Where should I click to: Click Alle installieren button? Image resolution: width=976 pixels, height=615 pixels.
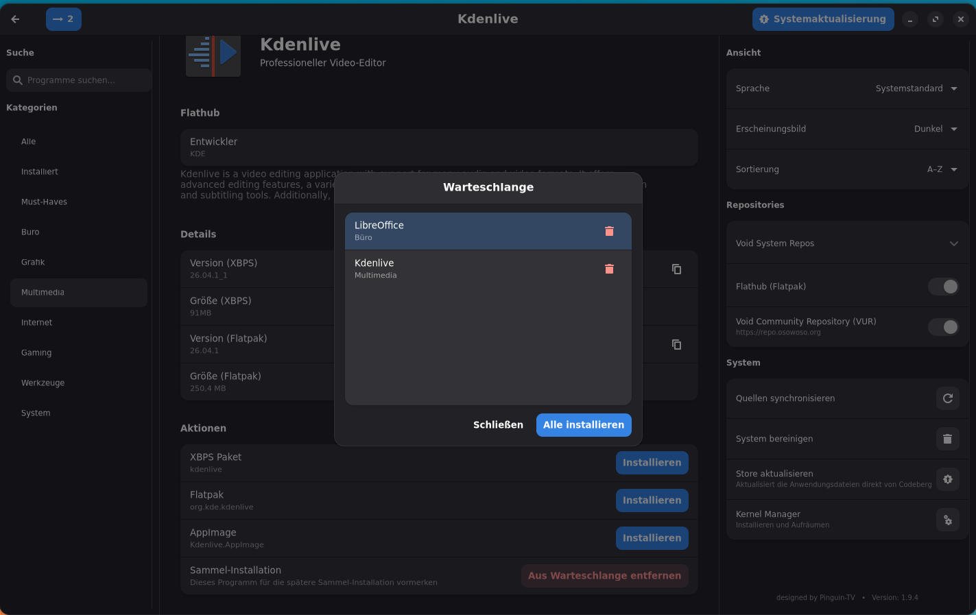pyautogui.click(x=584, y=425)
